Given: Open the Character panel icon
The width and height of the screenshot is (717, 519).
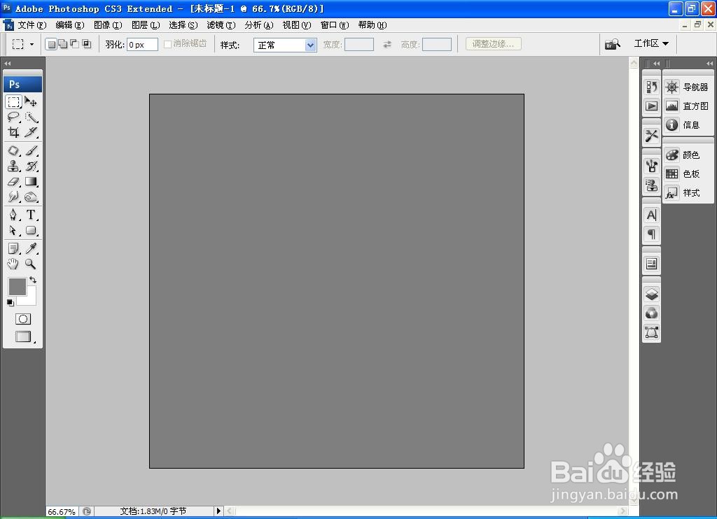Looking at the screenshot, I should (652, 215).
